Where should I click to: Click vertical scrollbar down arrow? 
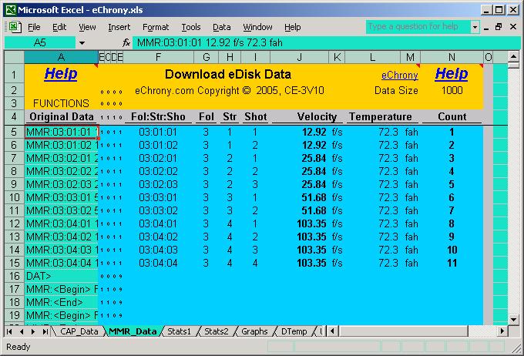(x=514, y=319)
